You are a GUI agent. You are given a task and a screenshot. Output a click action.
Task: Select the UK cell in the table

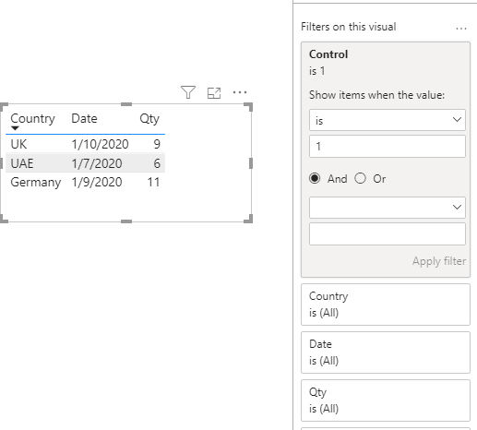pos(18,144)
